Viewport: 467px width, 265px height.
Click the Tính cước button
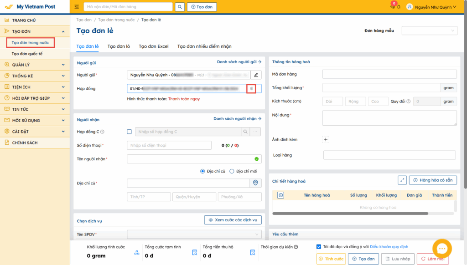(x=331, y=259)
